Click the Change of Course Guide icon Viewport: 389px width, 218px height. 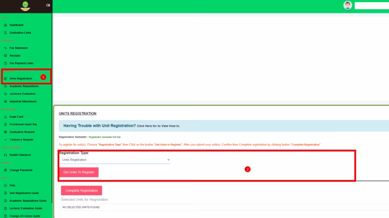point(6,216)
